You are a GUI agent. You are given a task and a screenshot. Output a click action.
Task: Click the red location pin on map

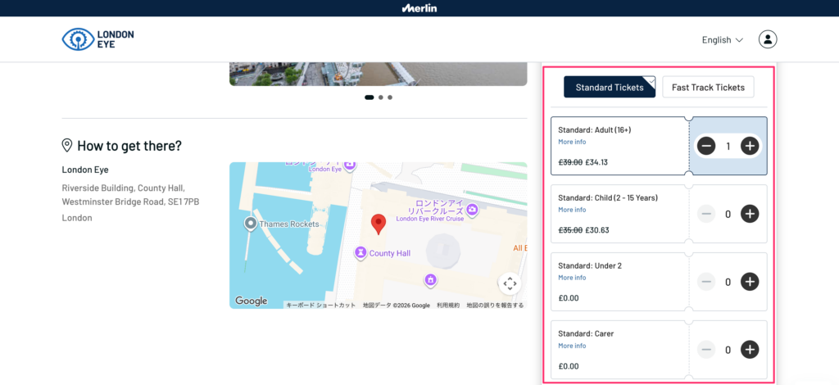pos(379,224)
